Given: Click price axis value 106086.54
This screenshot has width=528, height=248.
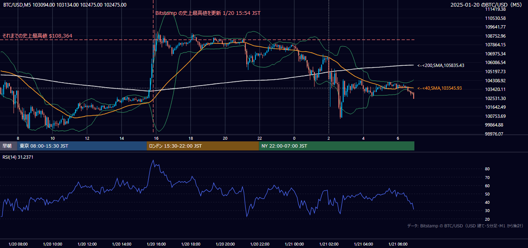Looking at the screenshot, I should 496,62.
